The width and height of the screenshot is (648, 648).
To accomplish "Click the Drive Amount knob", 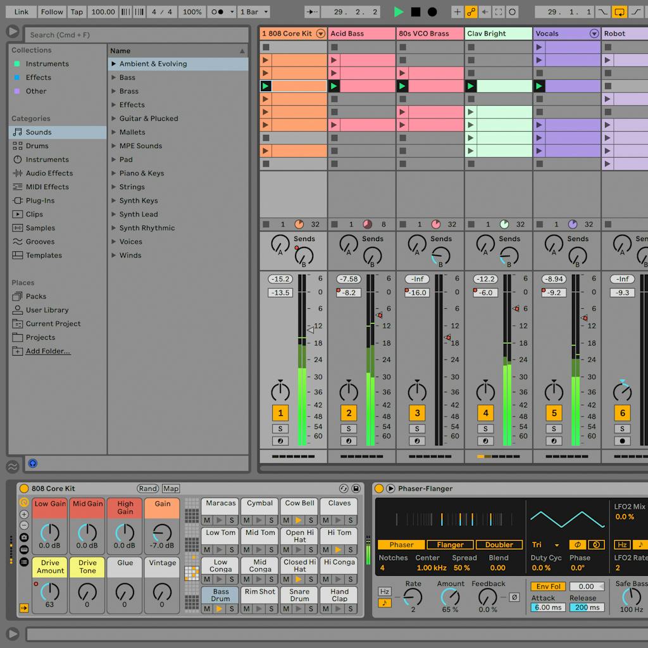I will [49, 592].
